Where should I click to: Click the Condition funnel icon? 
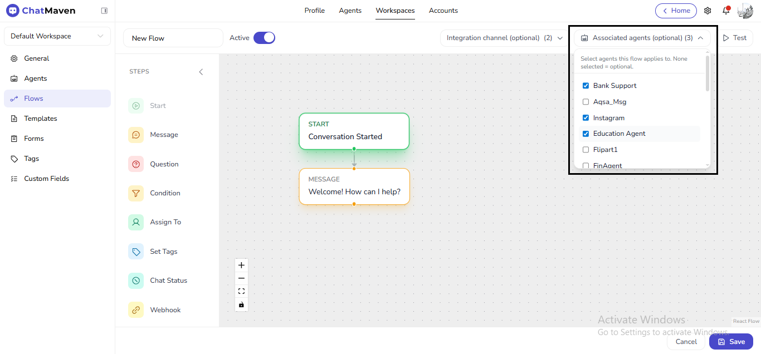[x=135, y=193]
